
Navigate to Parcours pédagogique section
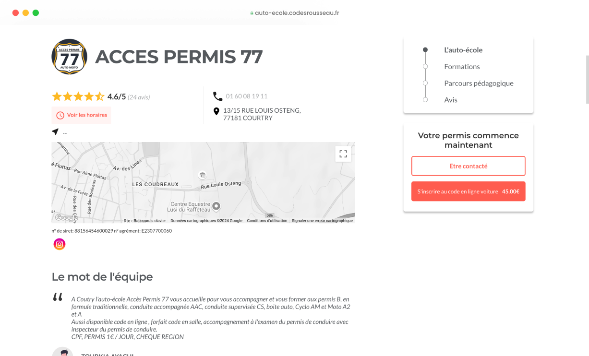click(479, 83)
